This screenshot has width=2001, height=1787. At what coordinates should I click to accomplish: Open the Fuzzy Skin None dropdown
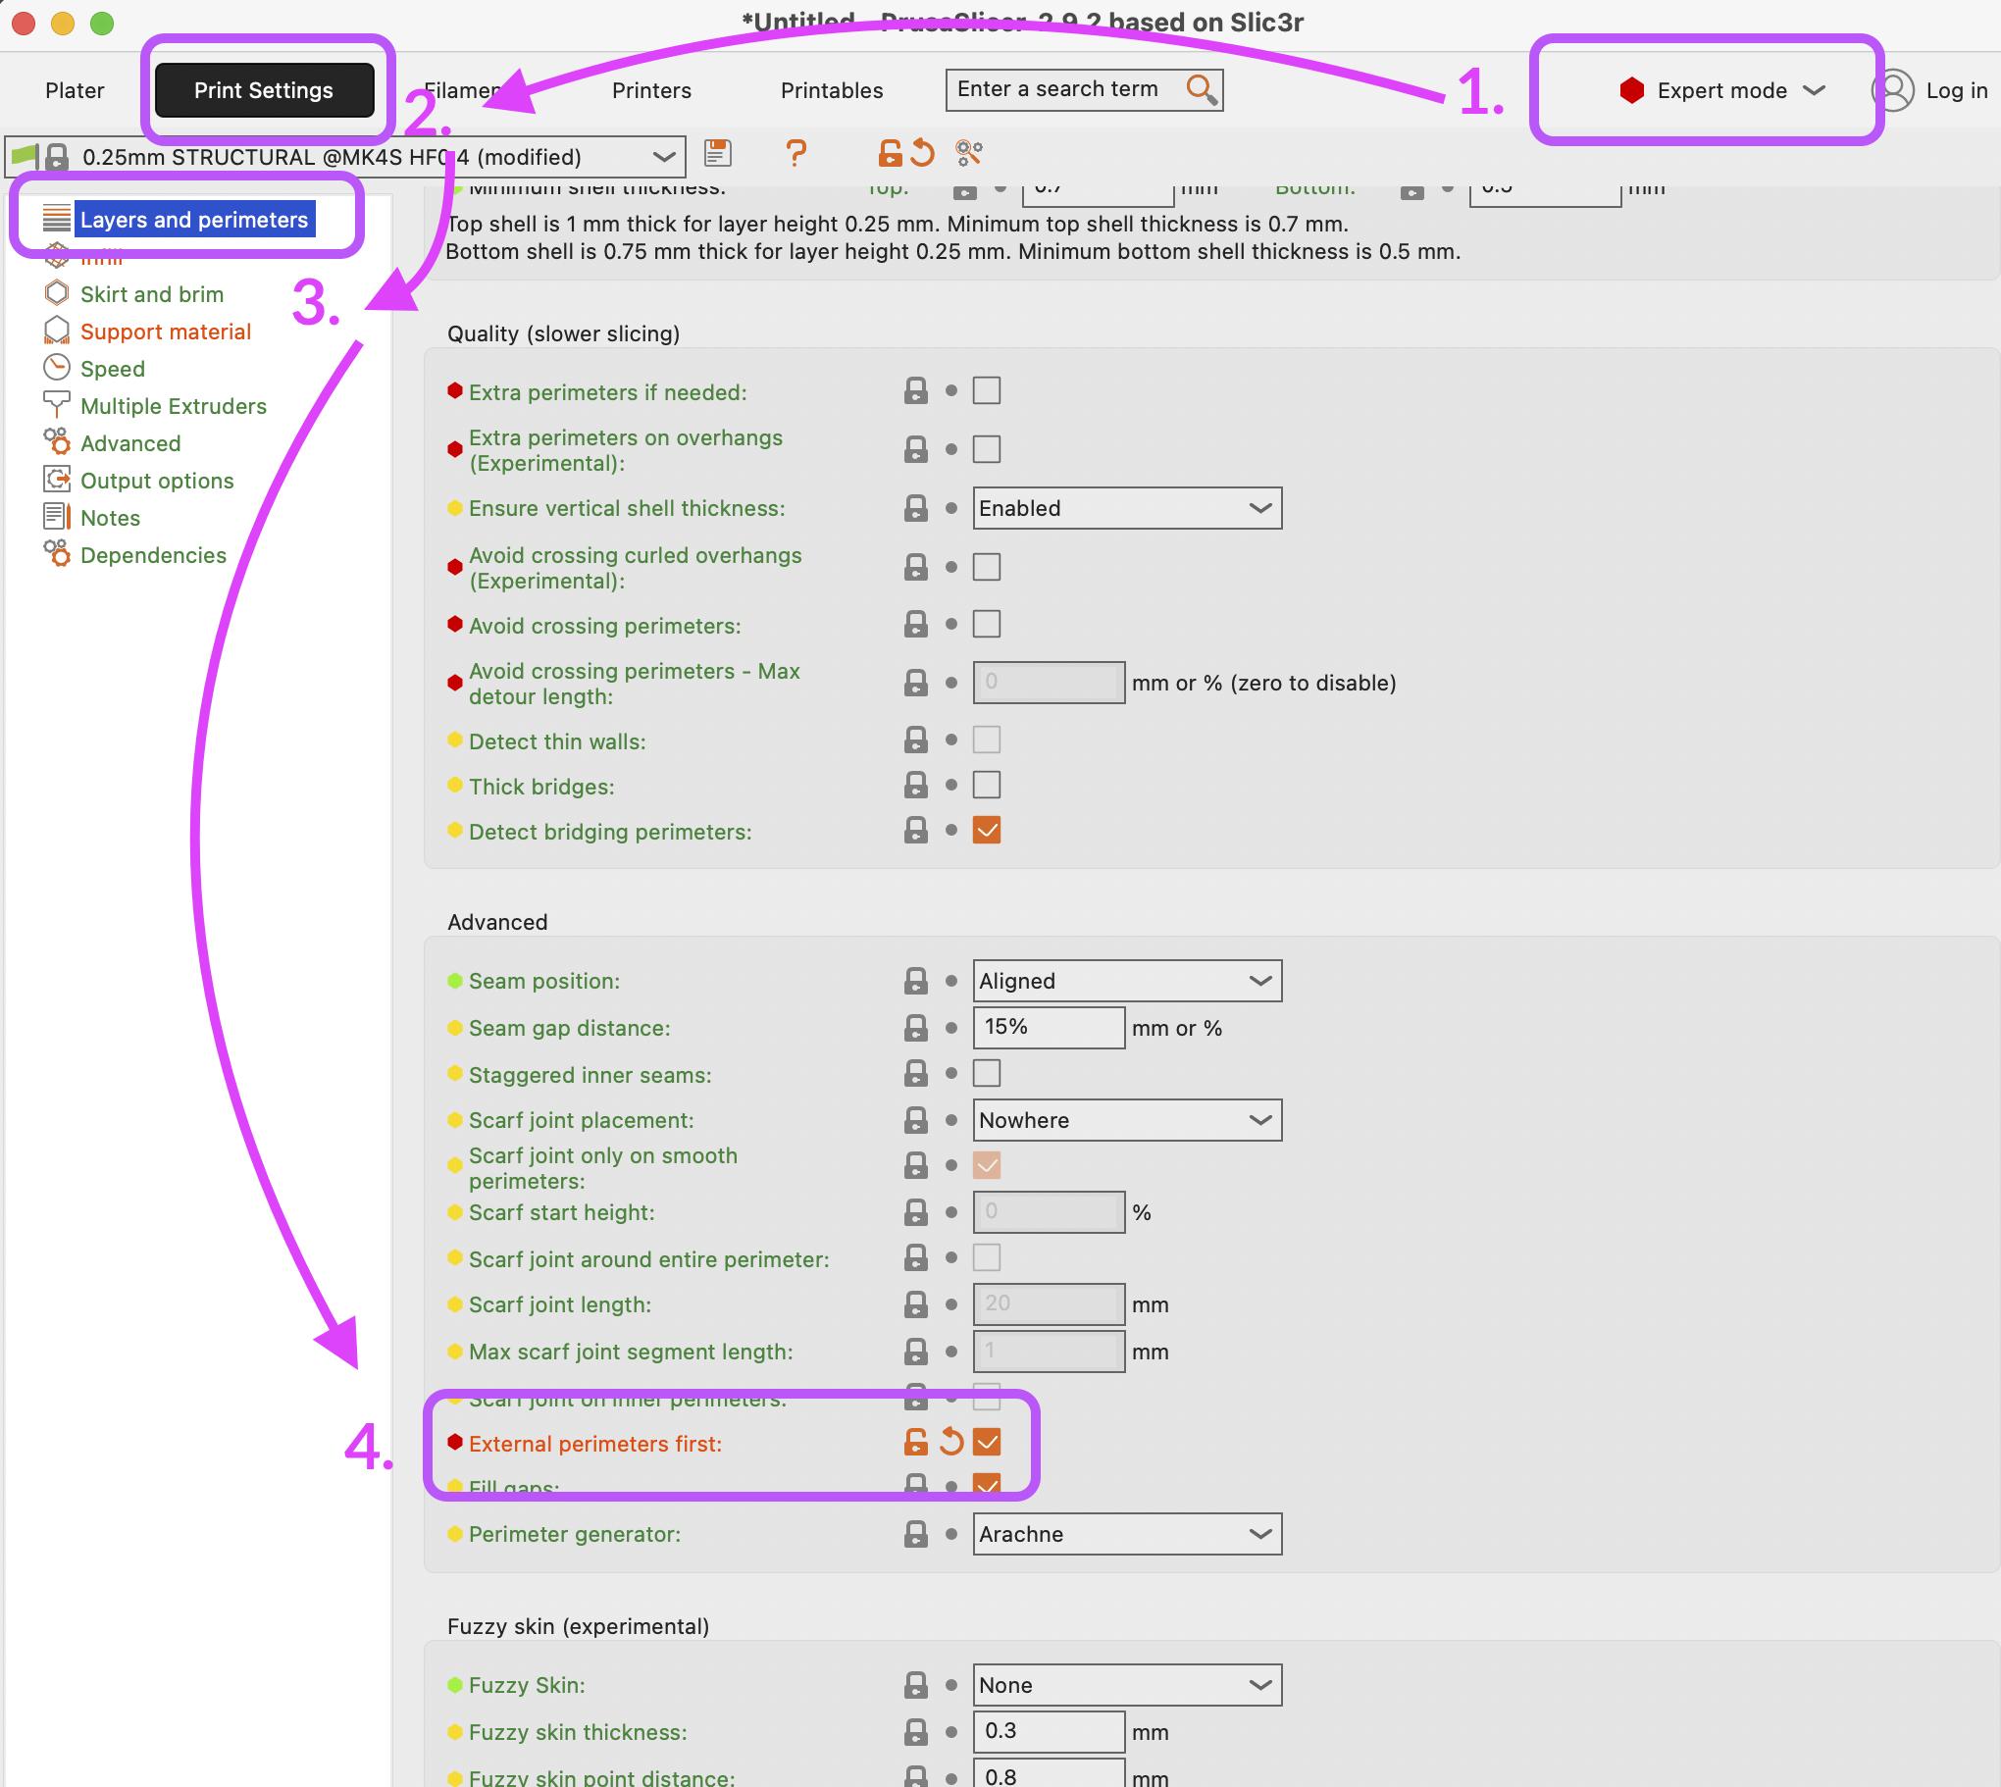click(x=1126, y=1685)
